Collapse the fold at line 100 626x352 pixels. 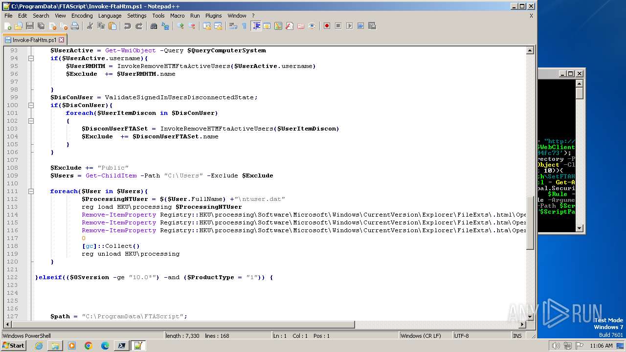(x=31, y=105)
